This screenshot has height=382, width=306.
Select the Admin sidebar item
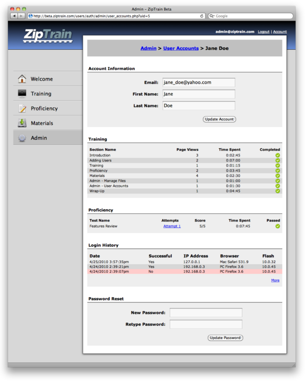[48, 138]
